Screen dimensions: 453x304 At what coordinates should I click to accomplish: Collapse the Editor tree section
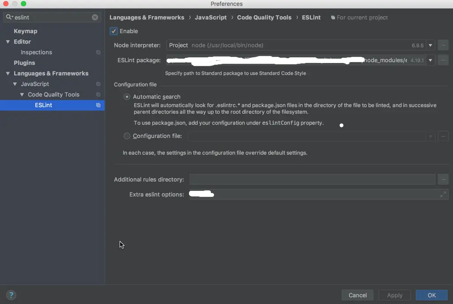pyautogui.click(x=8, y=42)
